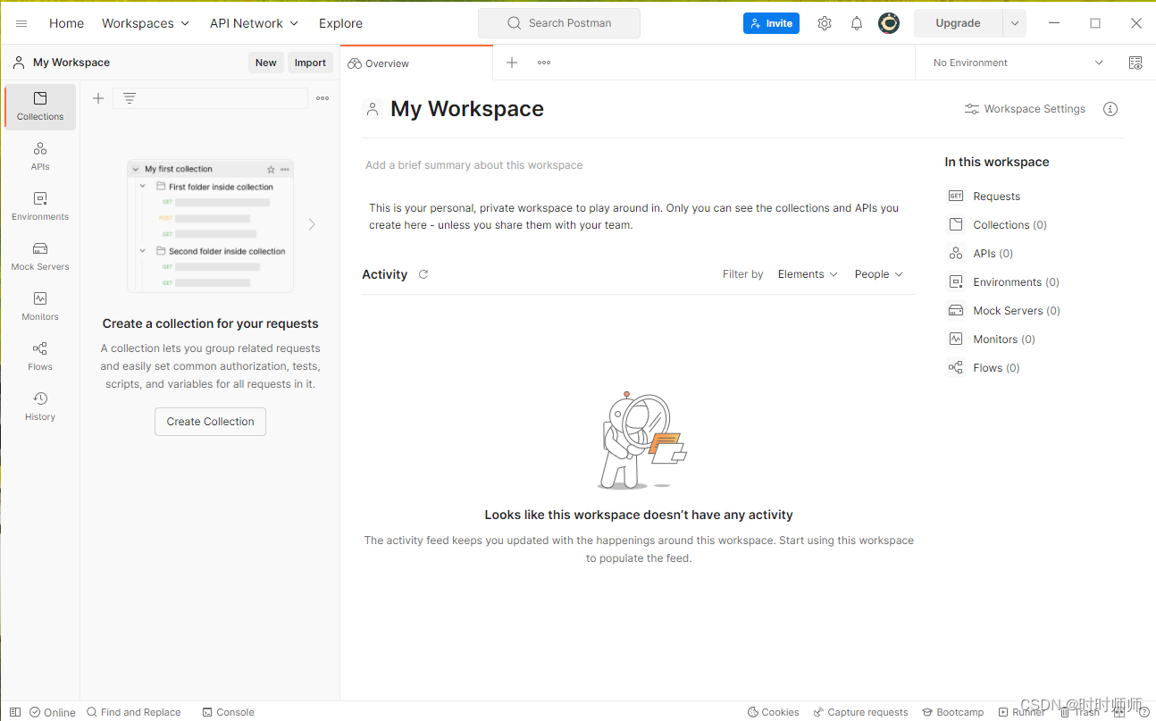Image resolution: width=1156 pixels, height=721 pixels.
Task: Open a new tab with plus icon
Action: pos(512,63)
